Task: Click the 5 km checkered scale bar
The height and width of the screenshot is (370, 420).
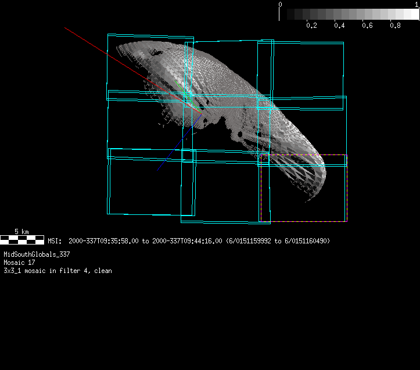Action: (x=21, y=239)
